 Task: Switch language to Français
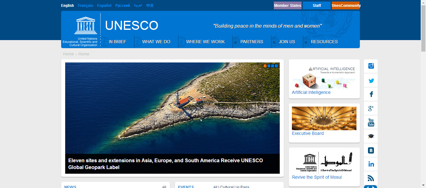[x=85, y=5]
